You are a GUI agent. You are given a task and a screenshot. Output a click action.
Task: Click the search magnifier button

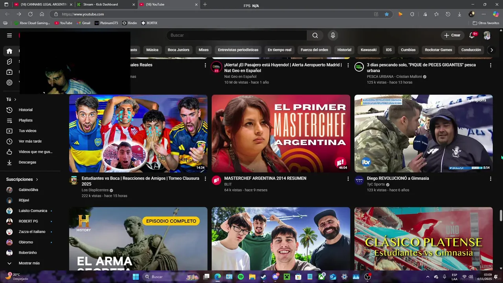pyautogui.click(x=315, y=35)
